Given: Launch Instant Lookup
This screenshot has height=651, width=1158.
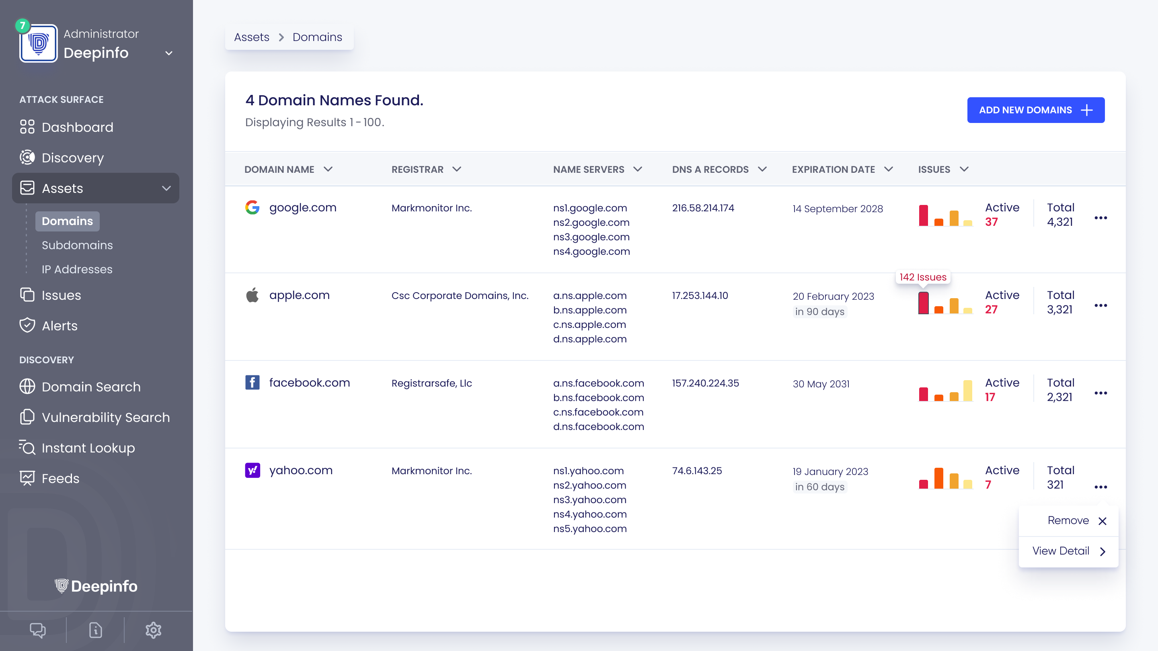Looking at the screenshot, I should click(88, 448).
